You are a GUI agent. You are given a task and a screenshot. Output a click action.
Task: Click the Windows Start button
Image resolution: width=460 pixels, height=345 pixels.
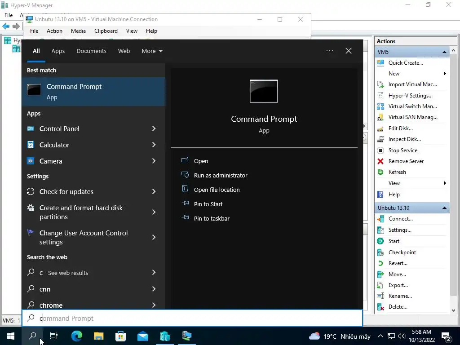pos(11,336)
